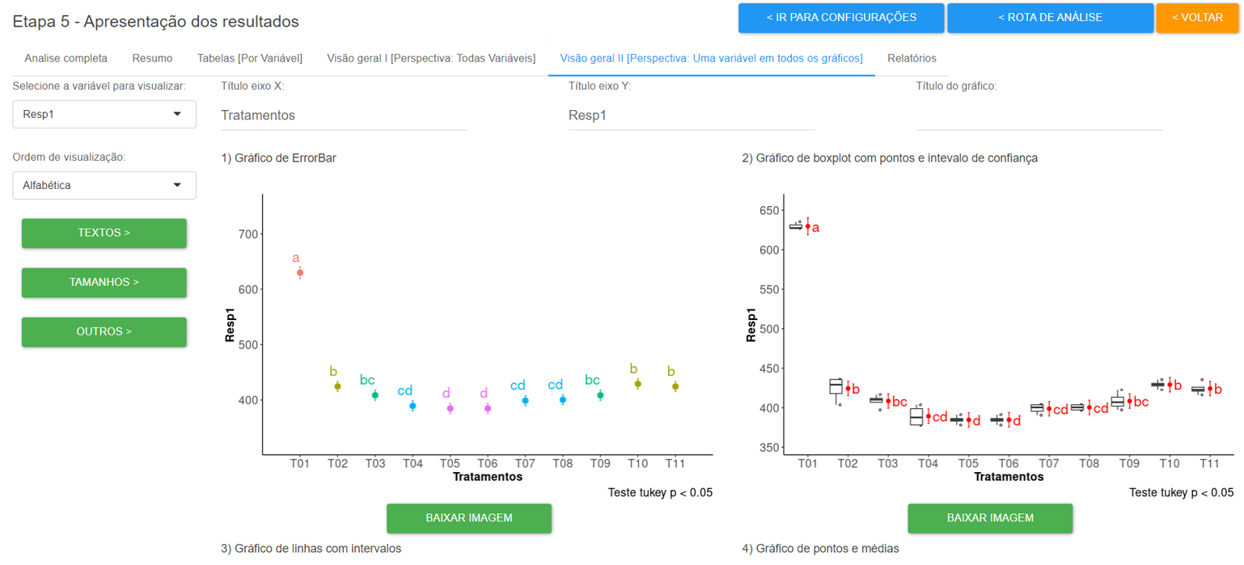The height and width of the screenshot is (565, 1244).
Task: Open the Relatórios tab
Action: [912, 58]
